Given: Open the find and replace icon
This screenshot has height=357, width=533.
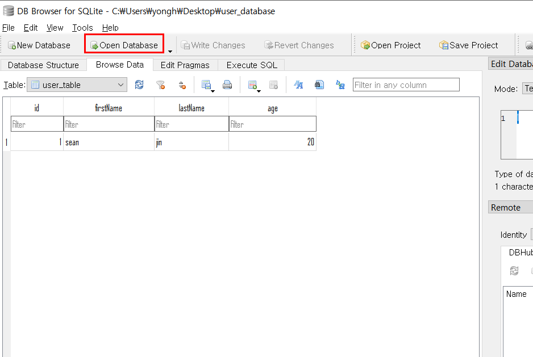Looking at the screenshot, I should pos(340,85).
